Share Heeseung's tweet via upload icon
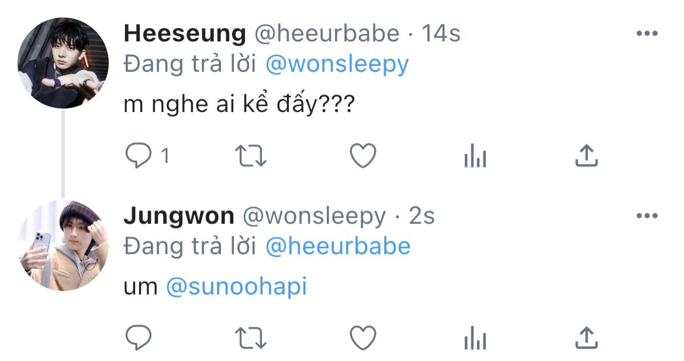The image size is (684, 361). point(586,156)
